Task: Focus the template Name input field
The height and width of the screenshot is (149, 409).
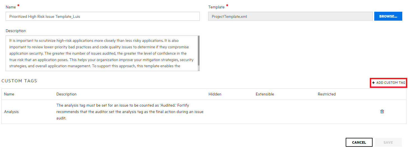Action: 103,16
